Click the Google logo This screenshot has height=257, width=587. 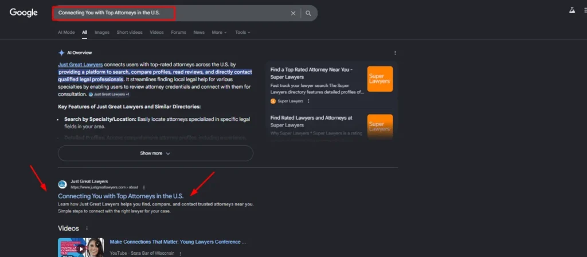pos(24,13)
